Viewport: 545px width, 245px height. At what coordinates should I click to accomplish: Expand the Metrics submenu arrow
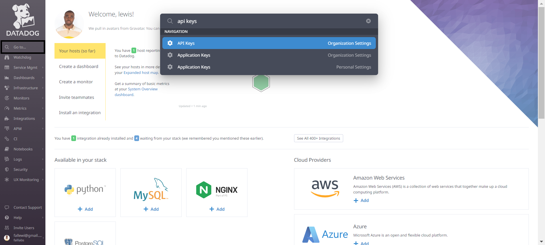pyautogui.click(x=43, y=108)
